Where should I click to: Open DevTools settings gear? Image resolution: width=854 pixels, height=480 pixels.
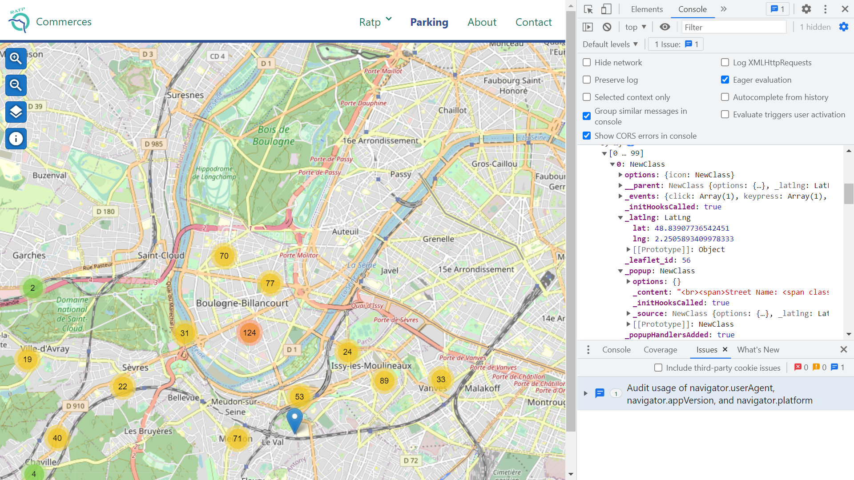(806, 9)
